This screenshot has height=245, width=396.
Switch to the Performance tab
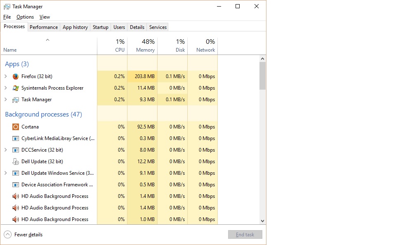44,27
